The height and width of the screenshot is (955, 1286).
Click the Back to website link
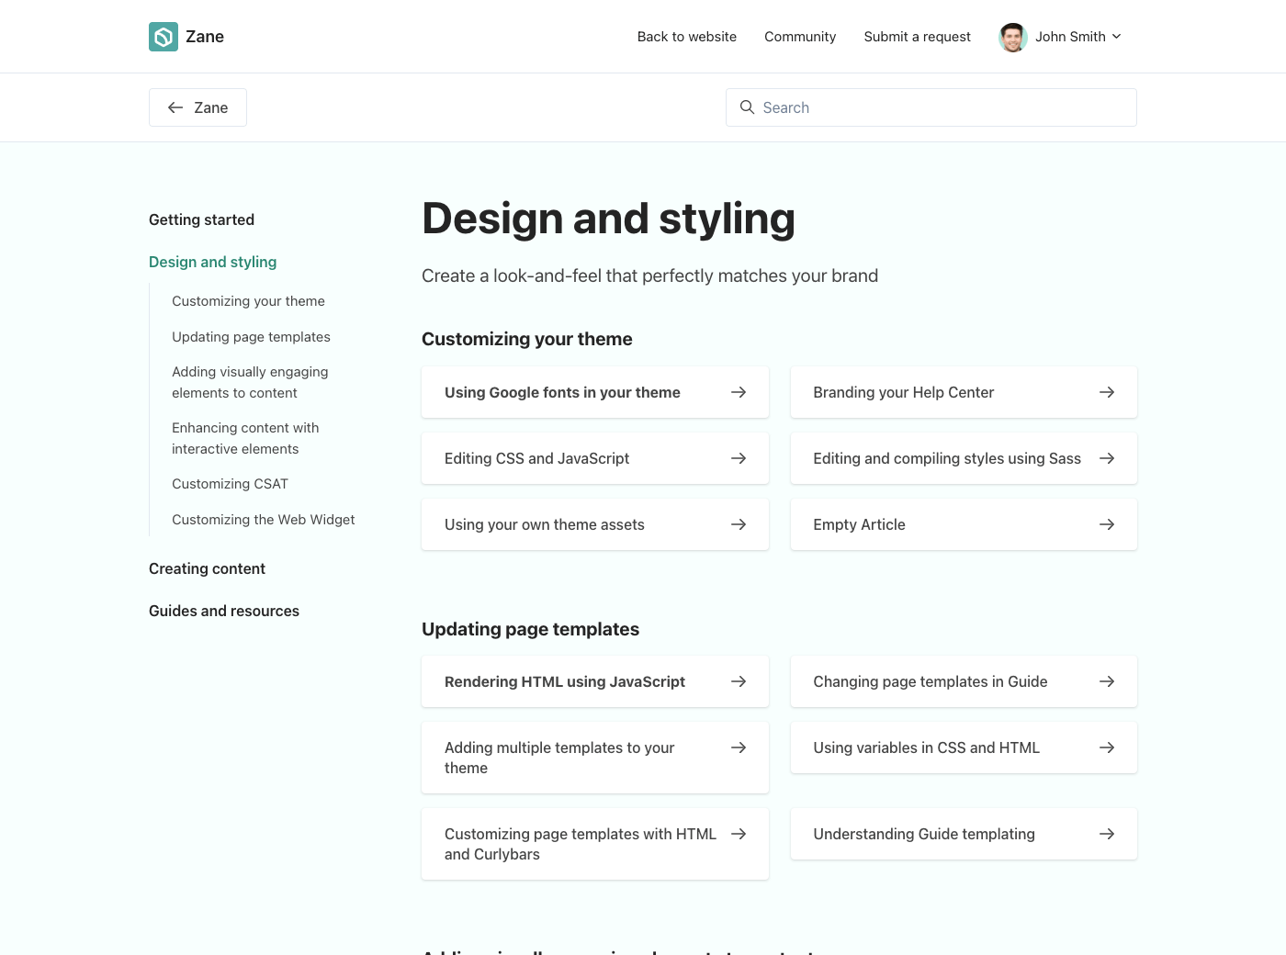(x=686, y=37)
